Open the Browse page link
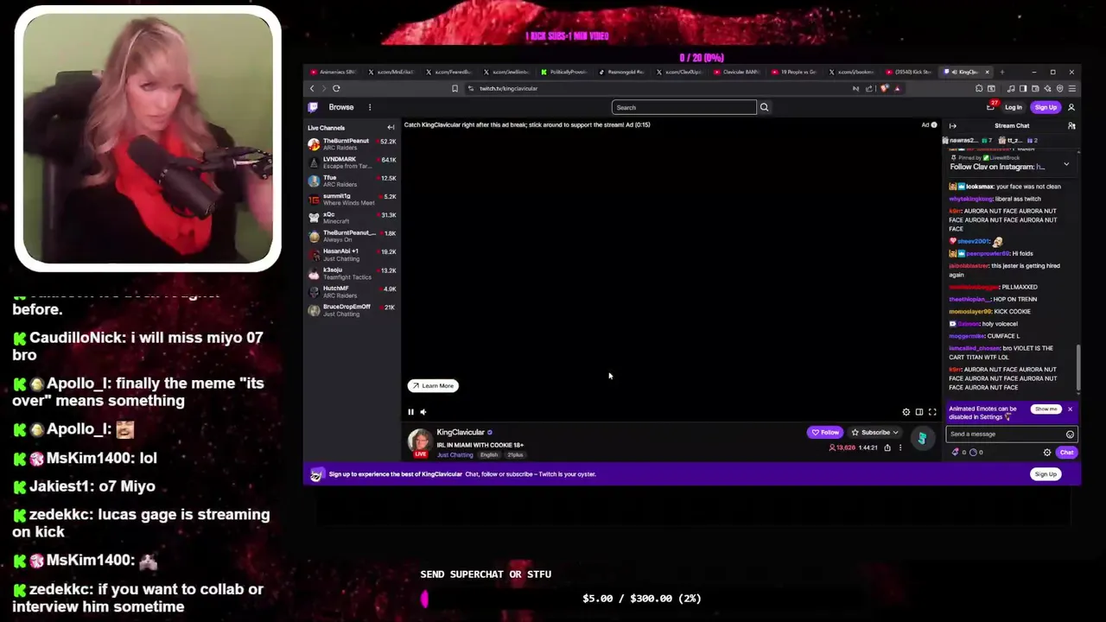The width and height of the screenshot is (1106, 622). (340, 107)
